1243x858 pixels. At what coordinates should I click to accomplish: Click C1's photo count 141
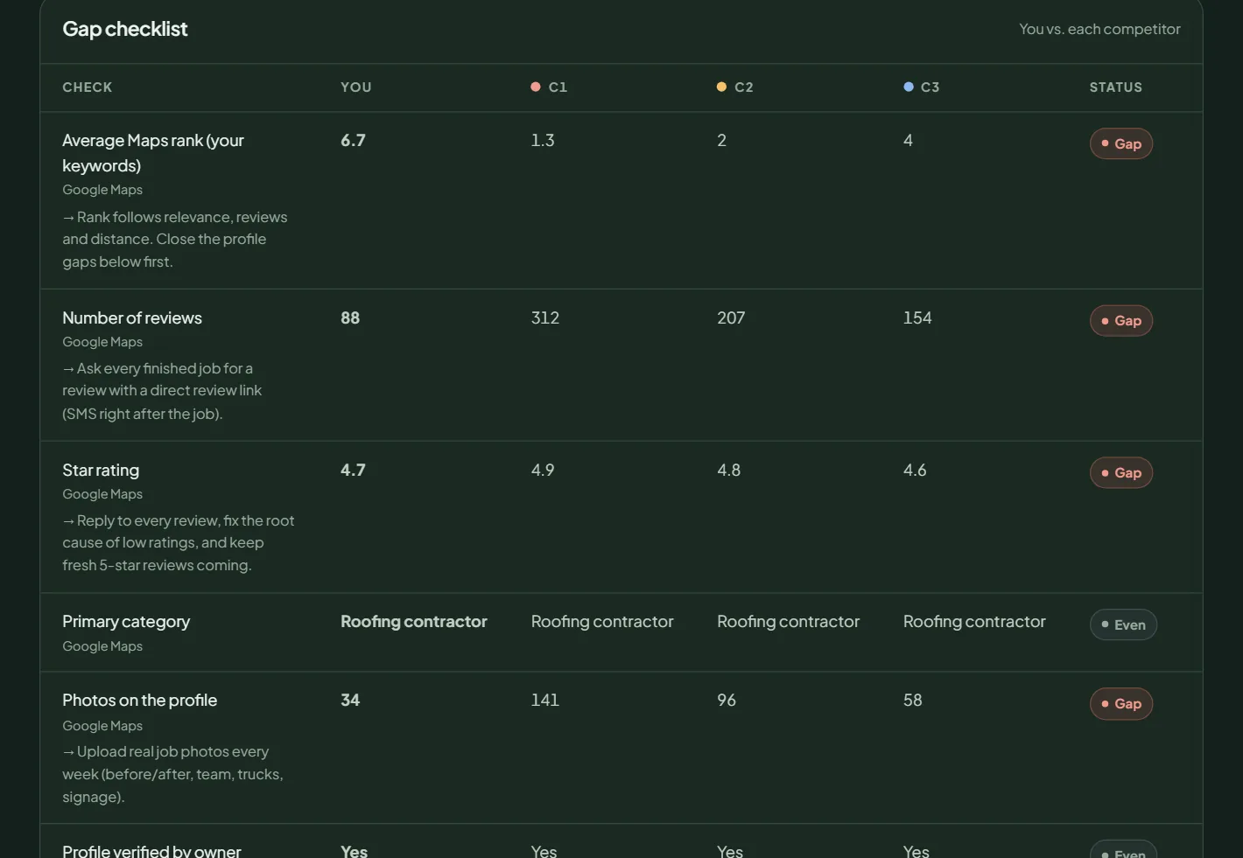[x=544, y=700]
